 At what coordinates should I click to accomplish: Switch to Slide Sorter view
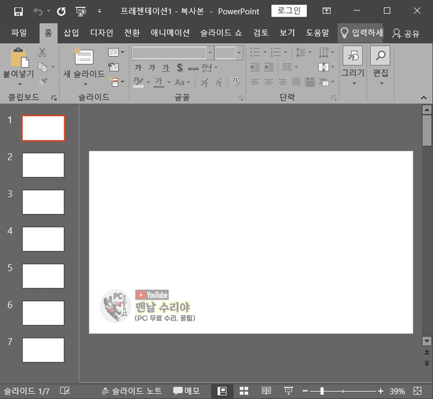[244, 391]
